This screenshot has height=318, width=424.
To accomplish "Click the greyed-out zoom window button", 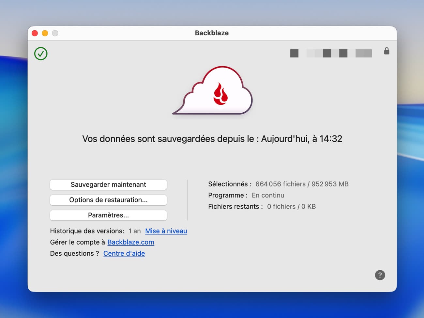I will coord(55,33).
